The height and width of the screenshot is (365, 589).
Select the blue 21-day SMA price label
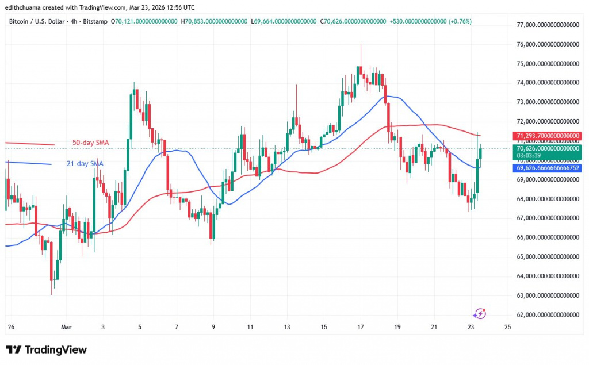546,168
